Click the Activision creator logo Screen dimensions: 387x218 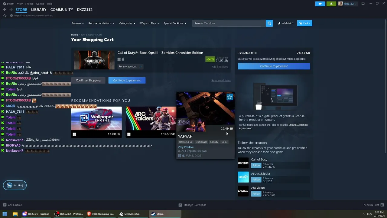click(x=243, y=191)
